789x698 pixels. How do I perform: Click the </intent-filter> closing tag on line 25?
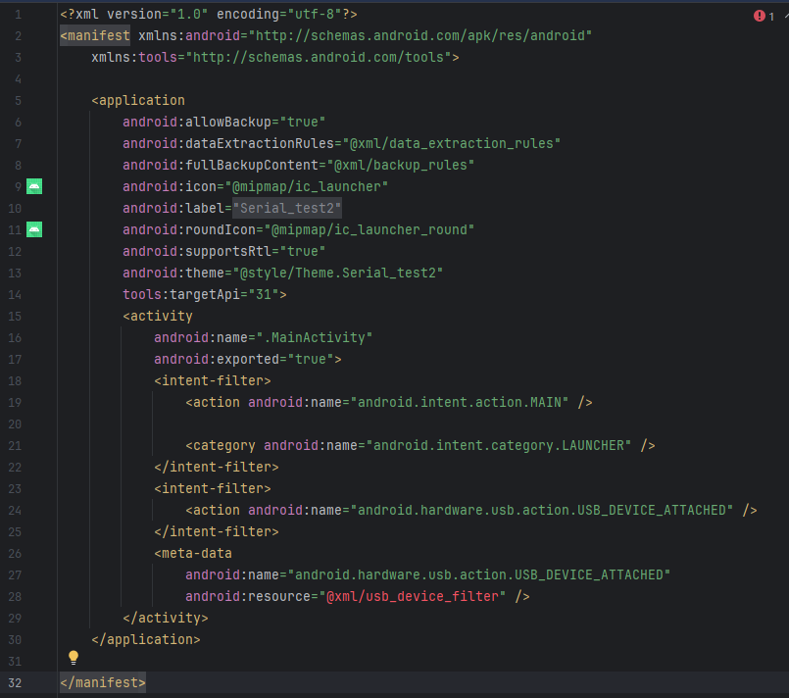tap(217, 532)
